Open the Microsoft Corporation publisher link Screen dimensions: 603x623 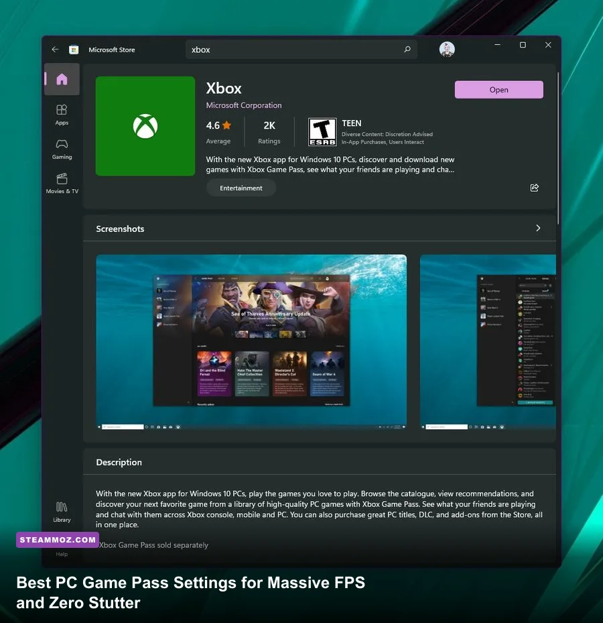click(244, 105)
